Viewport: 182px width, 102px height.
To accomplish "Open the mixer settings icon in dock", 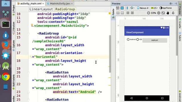I will (x=6, y=14).
